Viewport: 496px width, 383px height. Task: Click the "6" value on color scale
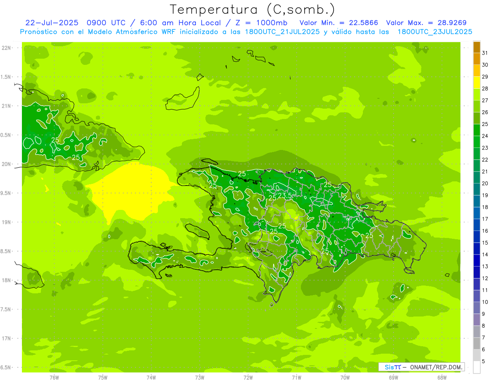484,350
